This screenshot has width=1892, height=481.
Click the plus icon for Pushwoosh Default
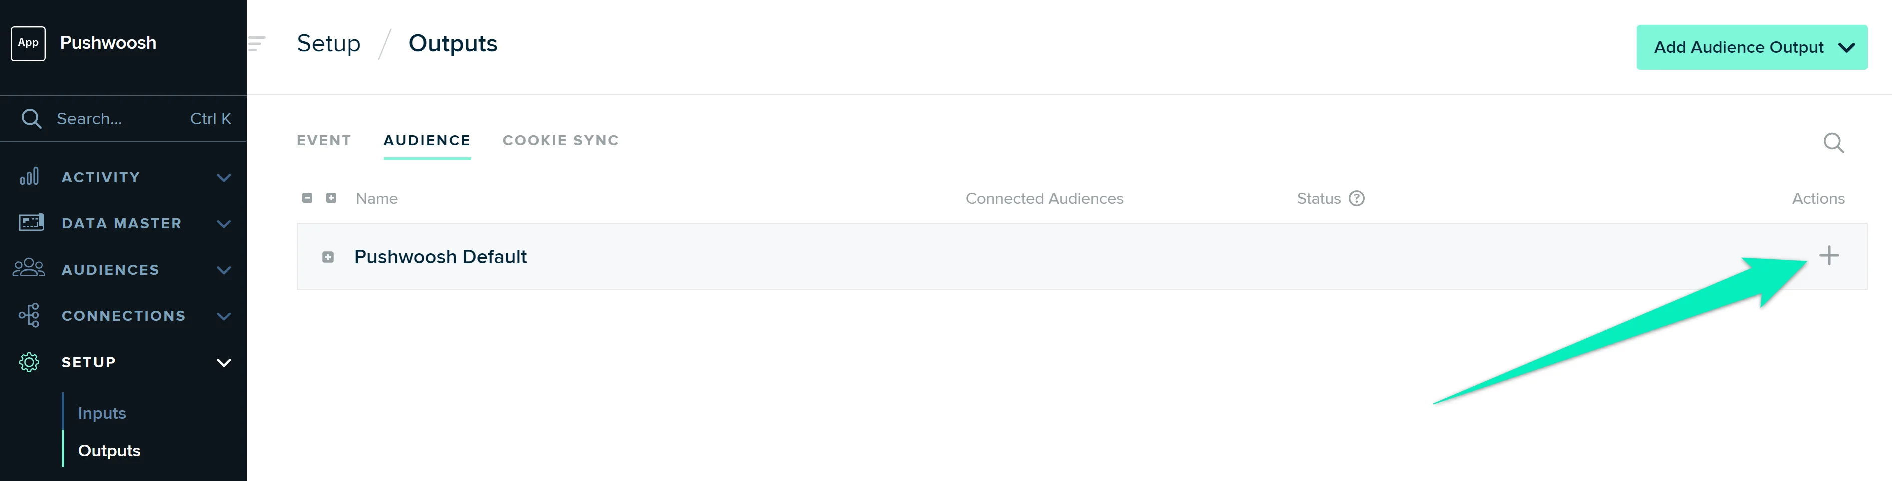tap(1829, 256)
